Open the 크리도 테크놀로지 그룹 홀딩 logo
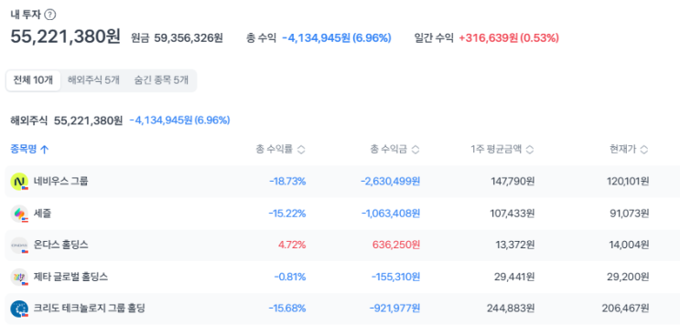Screen dimensions: 680x335 (19, 309)
